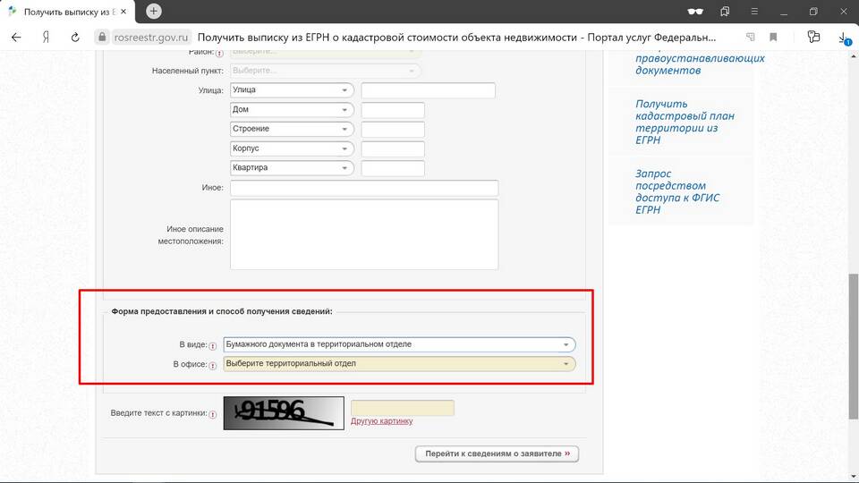Click the help icon next to 'В офисе'
Image resolution: width=859 pixels, height=483 pixels.
coord(213,365)
